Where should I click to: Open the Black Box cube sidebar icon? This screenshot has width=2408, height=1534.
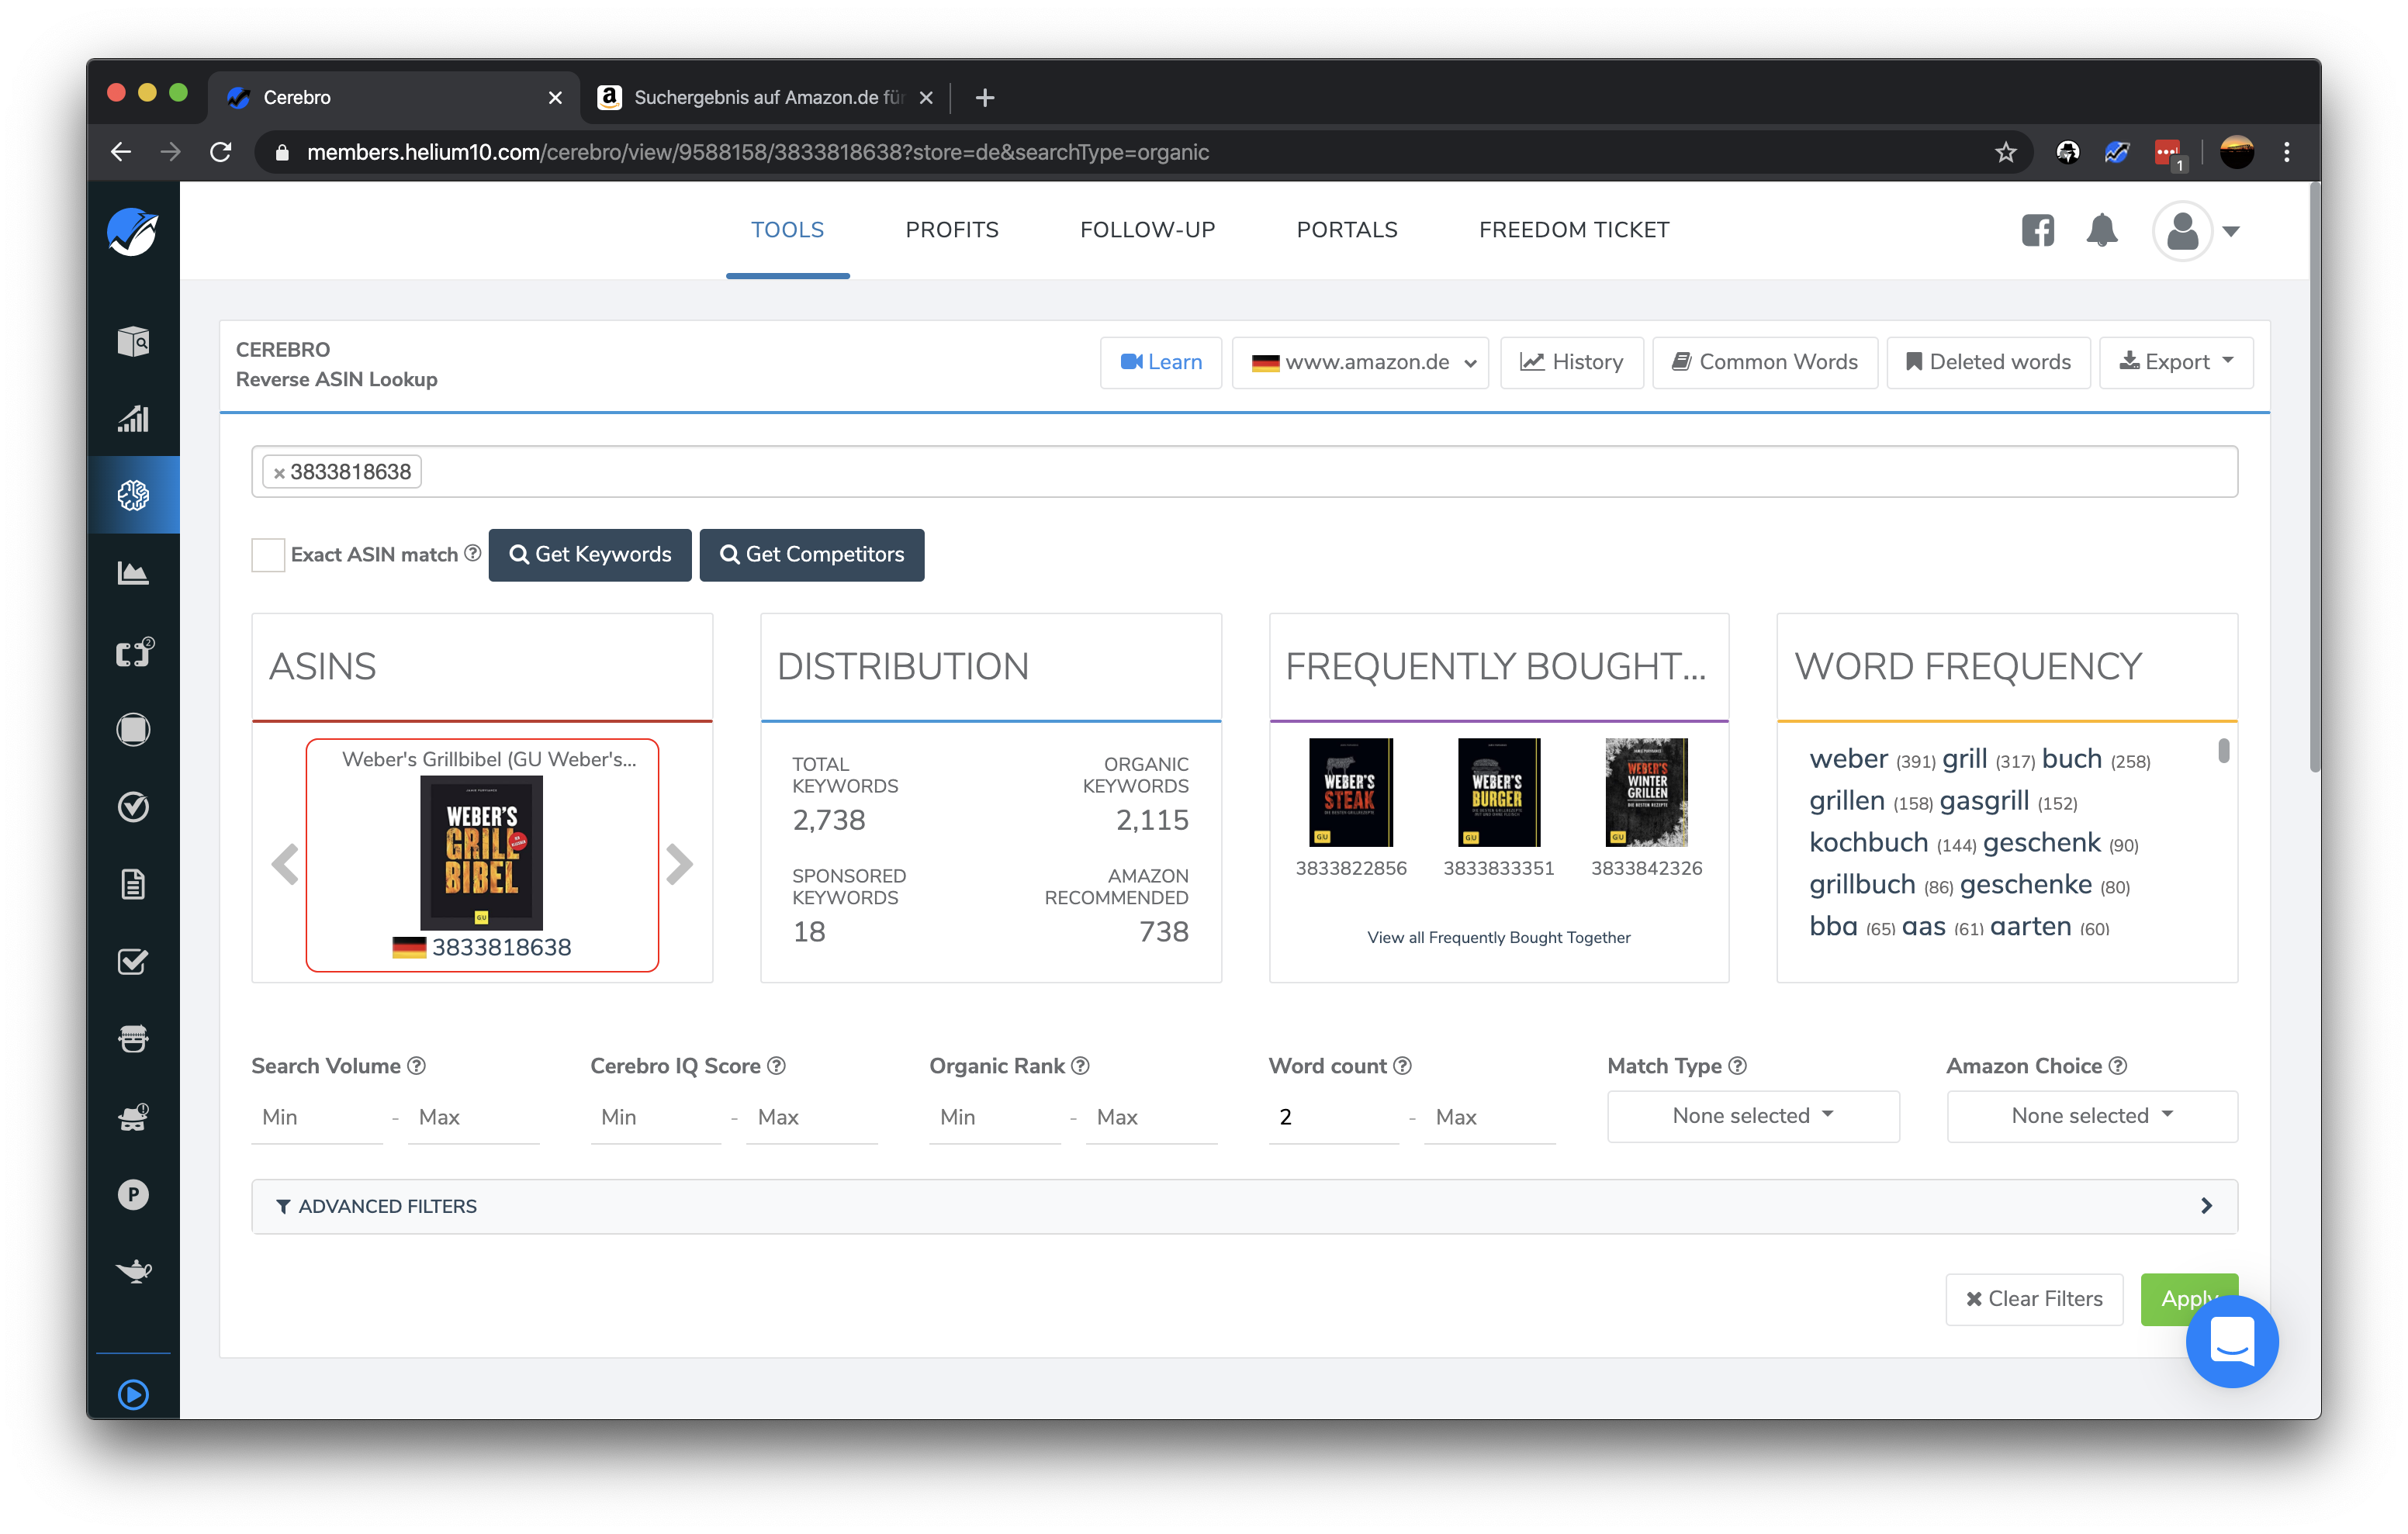tap(133, 341)
